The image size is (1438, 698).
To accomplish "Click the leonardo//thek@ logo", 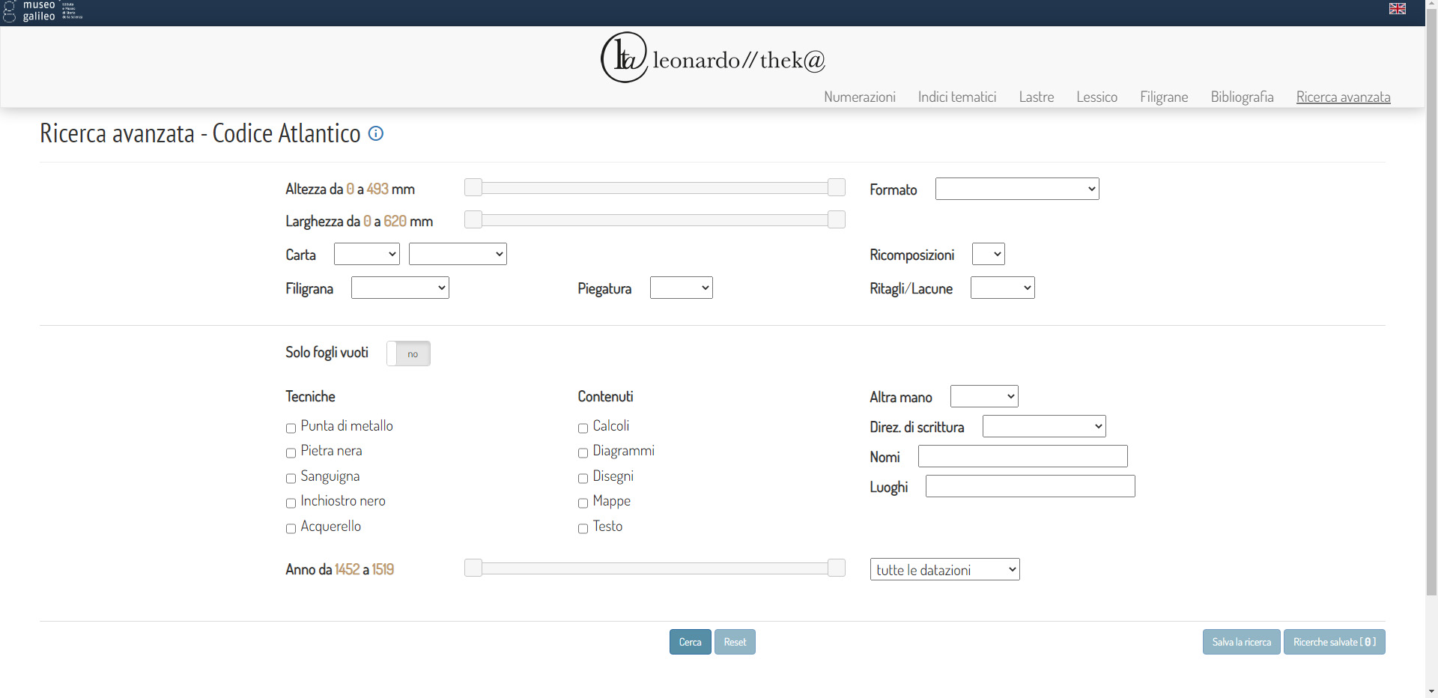I will pos(712,58).
